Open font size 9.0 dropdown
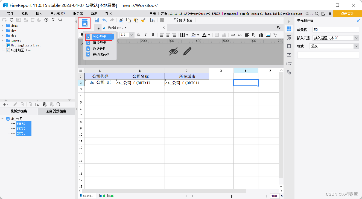 [x=132, y=35]
